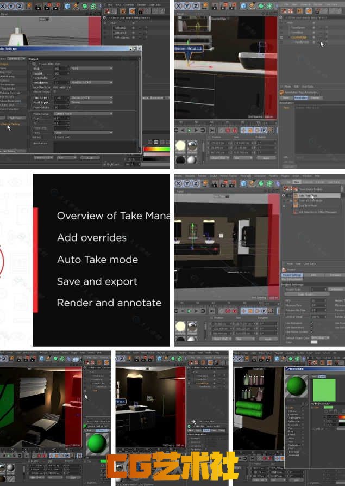Image resolution: width=345 pixels, height=486 pixels.
Task: Click Apply in top-right coordinates panel
Action: (266, 158)
